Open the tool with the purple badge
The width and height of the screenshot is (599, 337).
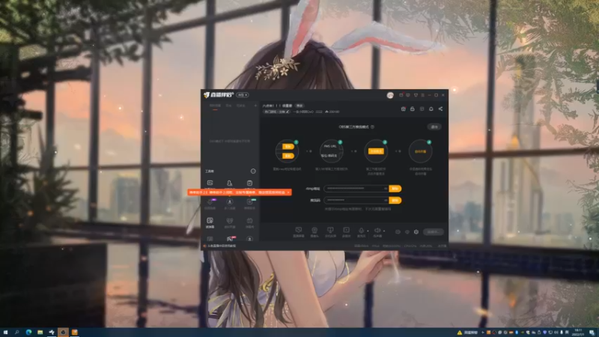coord(210,204)
